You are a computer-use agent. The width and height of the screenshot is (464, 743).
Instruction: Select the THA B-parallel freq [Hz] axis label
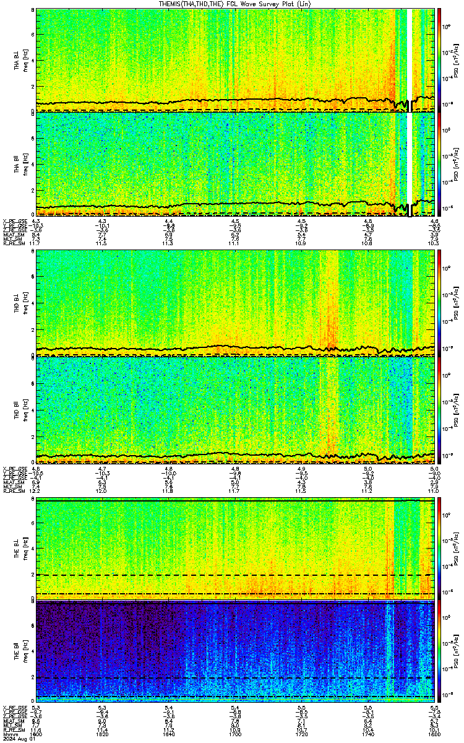coord(27,164)
